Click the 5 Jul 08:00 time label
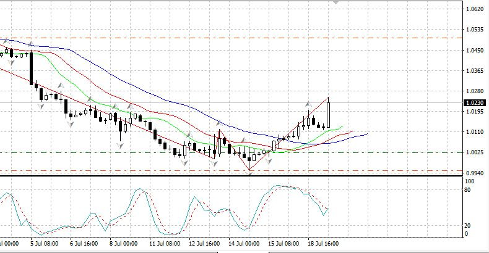This screenshot has width=489, height=253. pyautogui.click(x=44, y=243)
